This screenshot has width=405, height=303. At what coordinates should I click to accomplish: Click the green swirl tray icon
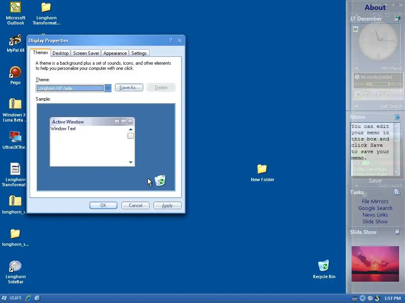pyautogui.click(x=377, y=298)
